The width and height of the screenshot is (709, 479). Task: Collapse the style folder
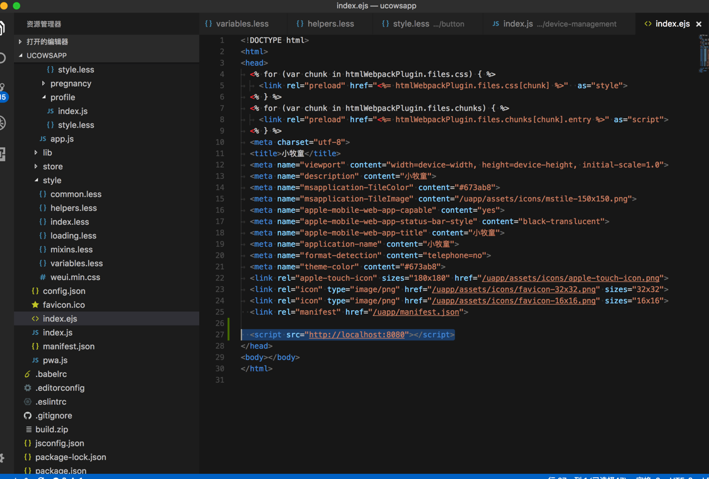pyautogui.click(x=52, y=180)
